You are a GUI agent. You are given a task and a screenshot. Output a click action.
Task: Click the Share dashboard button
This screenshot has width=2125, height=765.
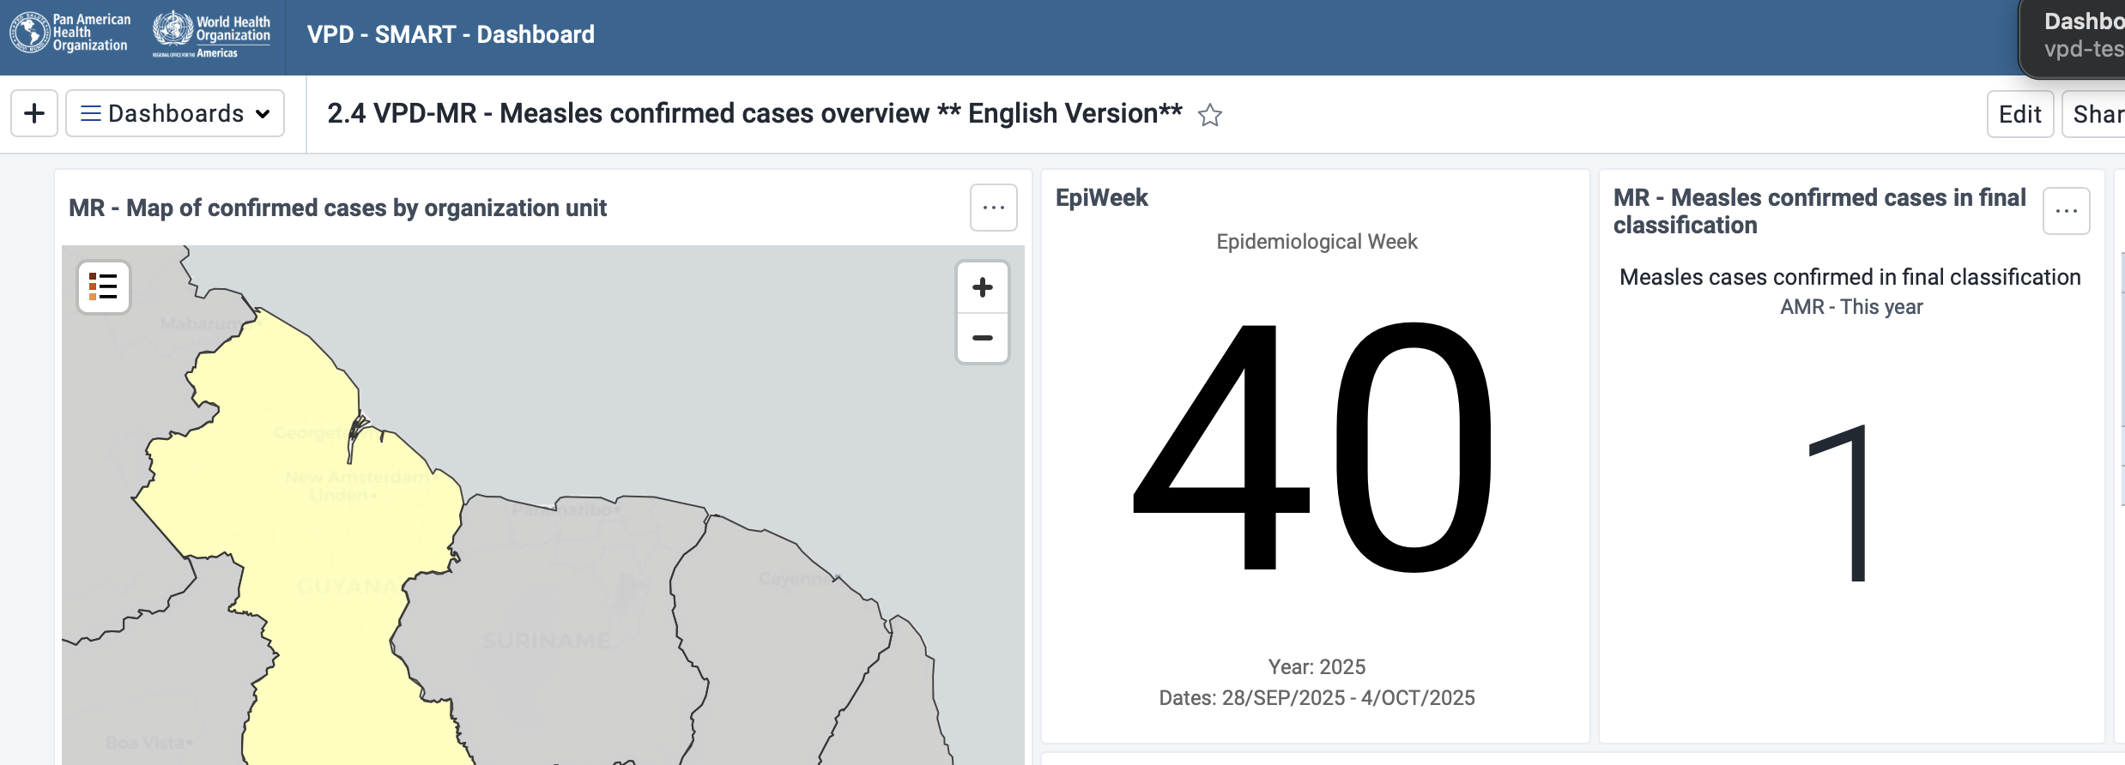[x=2094, y=114]
